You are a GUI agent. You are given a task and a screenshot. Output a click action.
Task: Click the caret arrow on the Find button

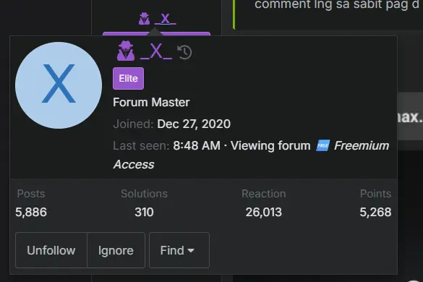[x=191, y=251]
